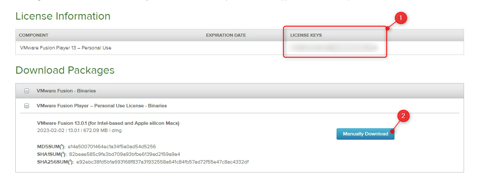Click the VMware Fusion 13.0.1 package title
Viewport: 479px width, 181px height.
pos(108,123)
